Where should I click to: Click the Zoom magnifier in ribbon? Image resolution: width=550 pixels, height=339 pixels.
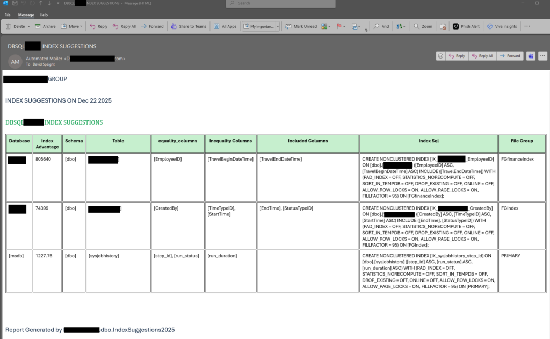(x=417, y=26)
